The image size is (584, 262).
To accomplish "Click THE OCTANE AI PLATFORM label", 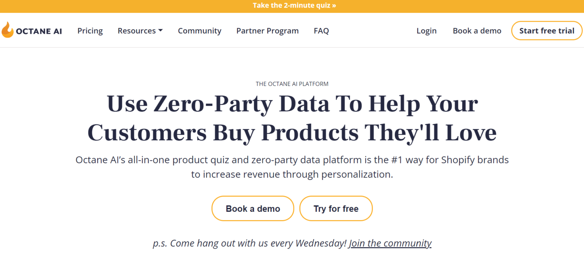I will coord(292,84).
